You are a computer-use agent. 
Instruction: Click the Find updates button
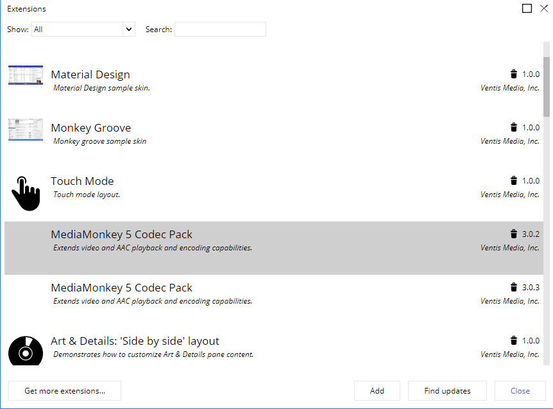[447, 390]
